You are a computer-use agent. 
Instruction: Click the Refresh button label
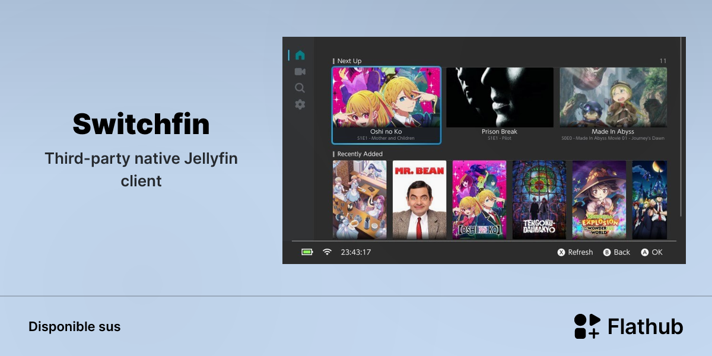tap(580, 252)
